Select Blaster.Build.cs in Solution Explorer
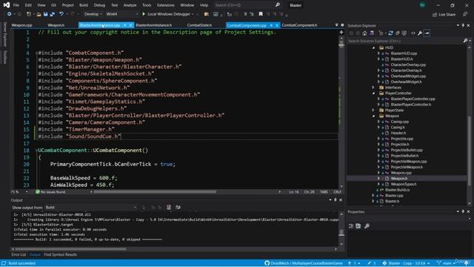 click(x=397, y=190)
